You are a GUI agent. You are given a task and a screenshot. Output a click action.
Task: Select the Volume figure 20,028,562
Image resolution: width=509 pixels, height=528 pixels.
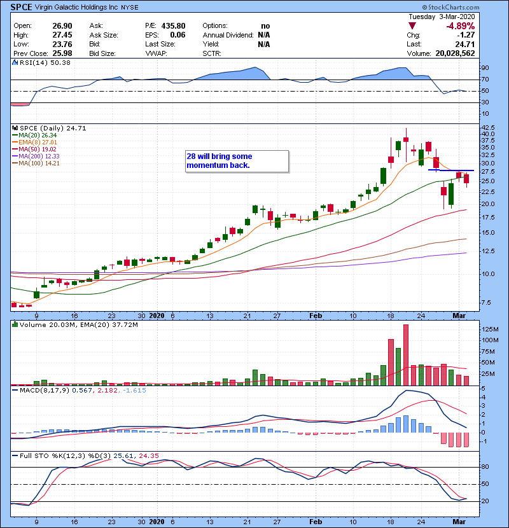[x=455, y=53]
